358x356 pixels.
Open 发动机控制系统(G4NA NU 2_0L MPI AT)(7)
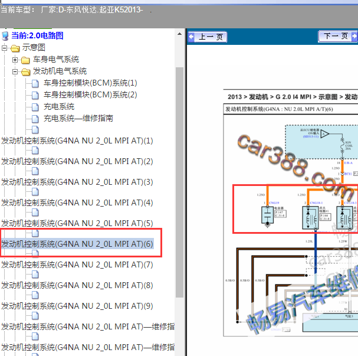click(77, 264)
